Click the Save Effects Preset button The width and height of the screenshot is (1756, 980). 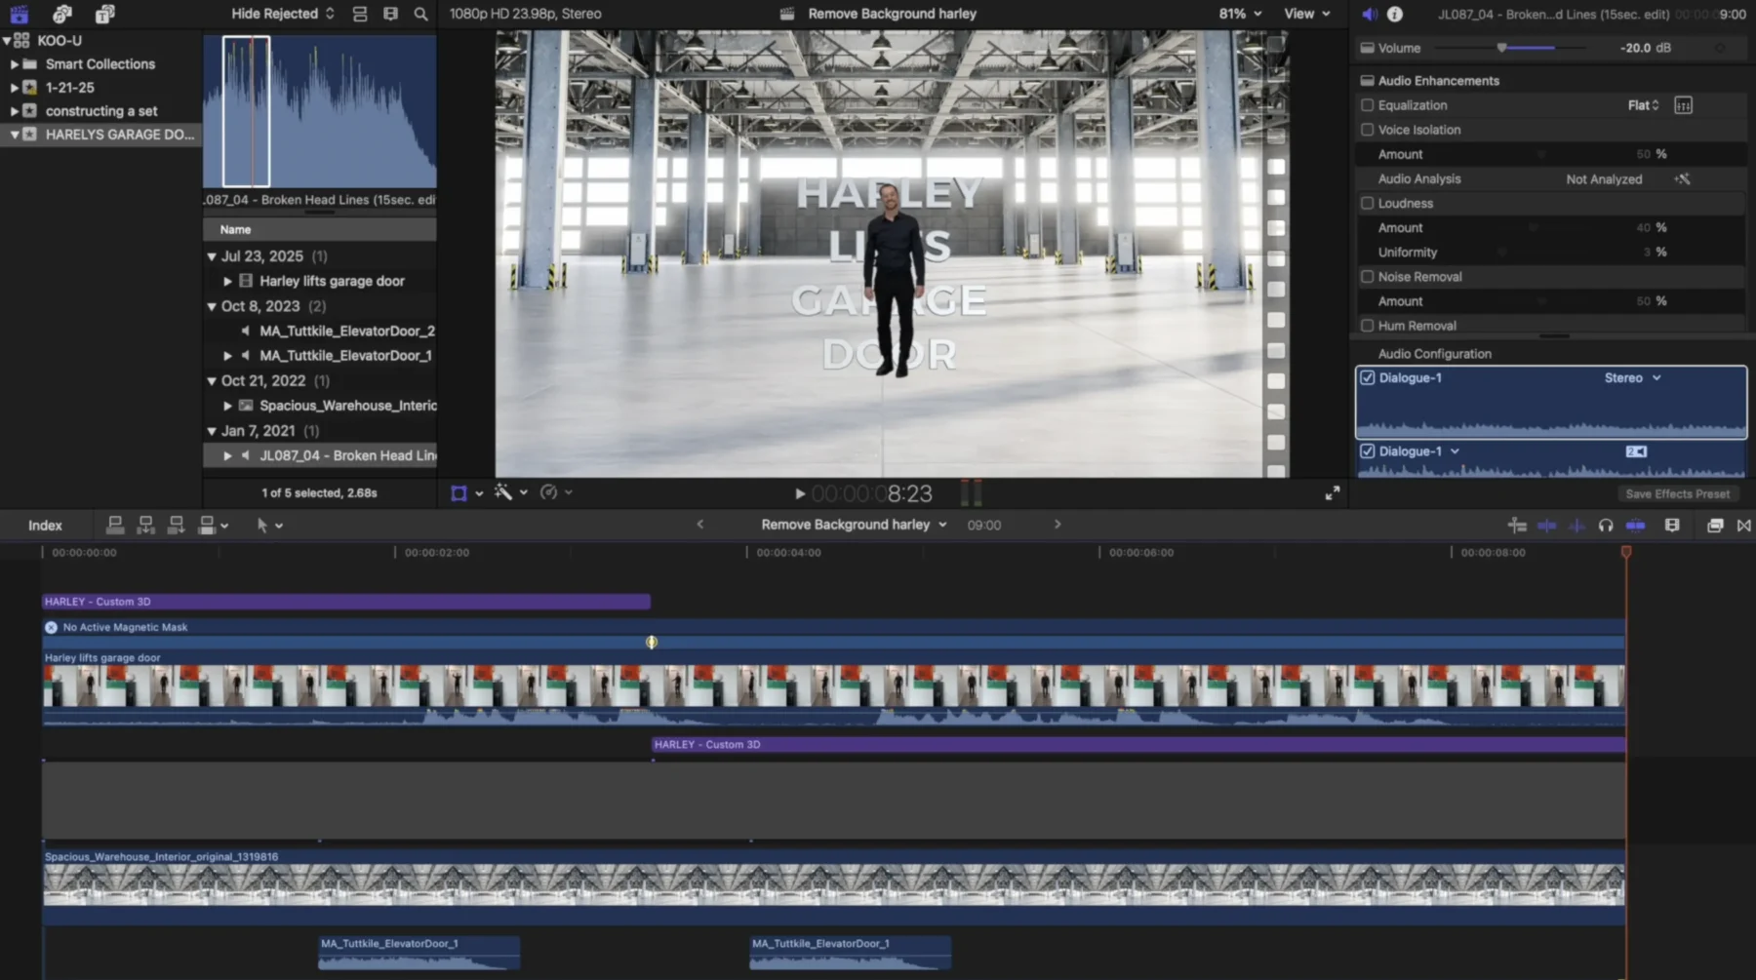[x=1677, y=494]
